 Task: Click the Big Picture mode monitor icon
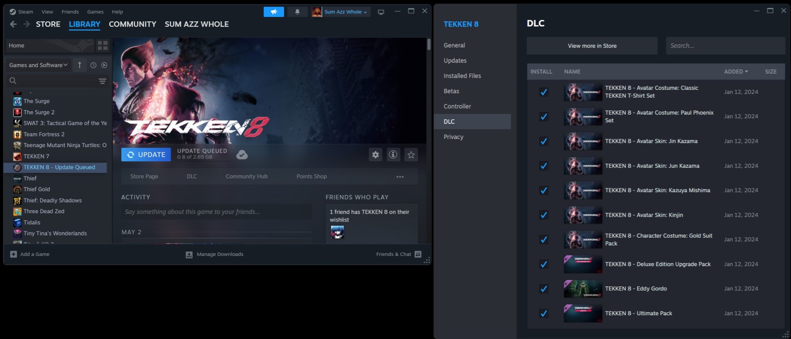coord(381,12)
